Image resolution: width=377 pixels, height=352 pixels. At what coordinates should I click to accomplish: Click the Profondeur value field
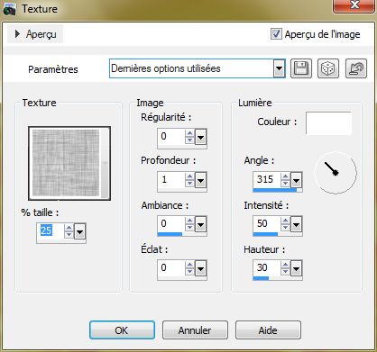click(x=170, y=180)
